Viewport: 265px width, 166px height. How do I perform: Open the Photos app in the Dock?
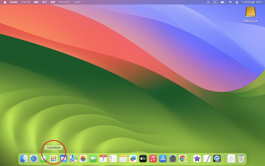coord(83,158)
